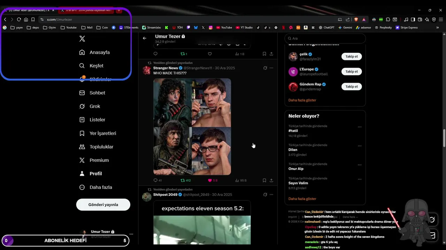
Task: Open the Gemini bookmark
Action: pyautogui.click(x=345, y=27)
